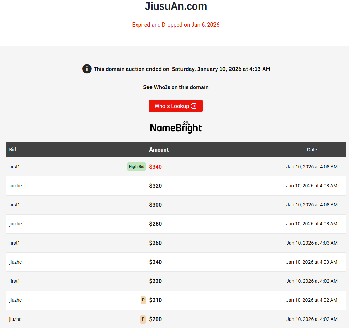Image resolution: width=349 pixels, height=328 pixels.
Task: Click the JiusuAn.com domain title
Action: 176,6
